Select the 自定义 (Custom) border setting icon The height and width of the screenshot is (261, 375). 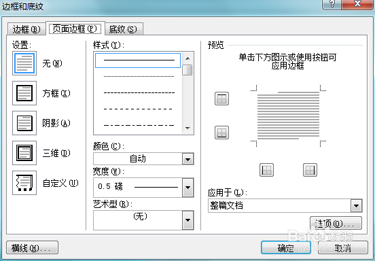pos(24,183)
